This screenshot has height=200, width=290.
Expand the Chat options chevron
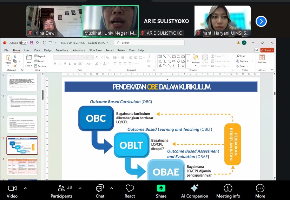[x=112, y=188]
